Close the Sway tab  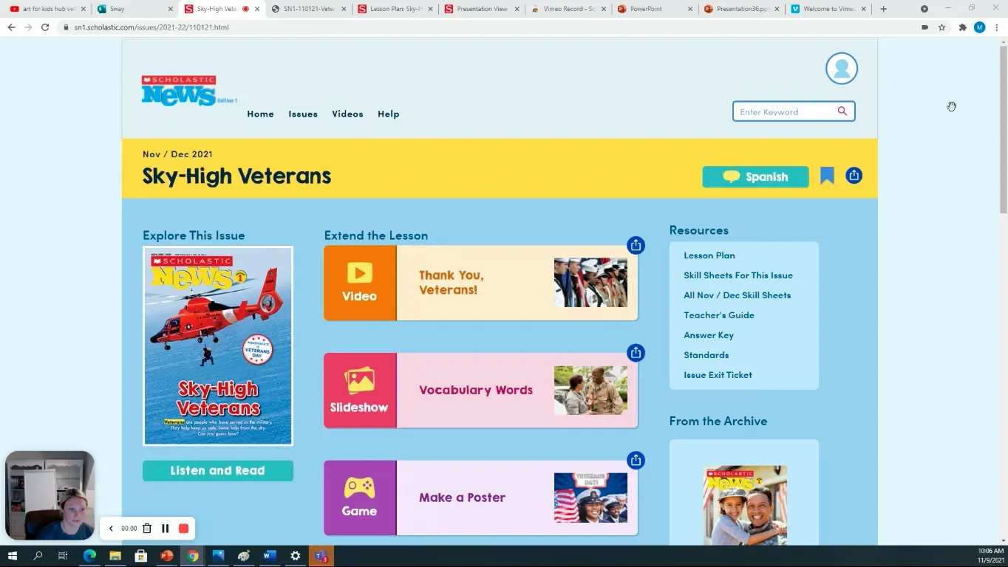pos(171,9)
